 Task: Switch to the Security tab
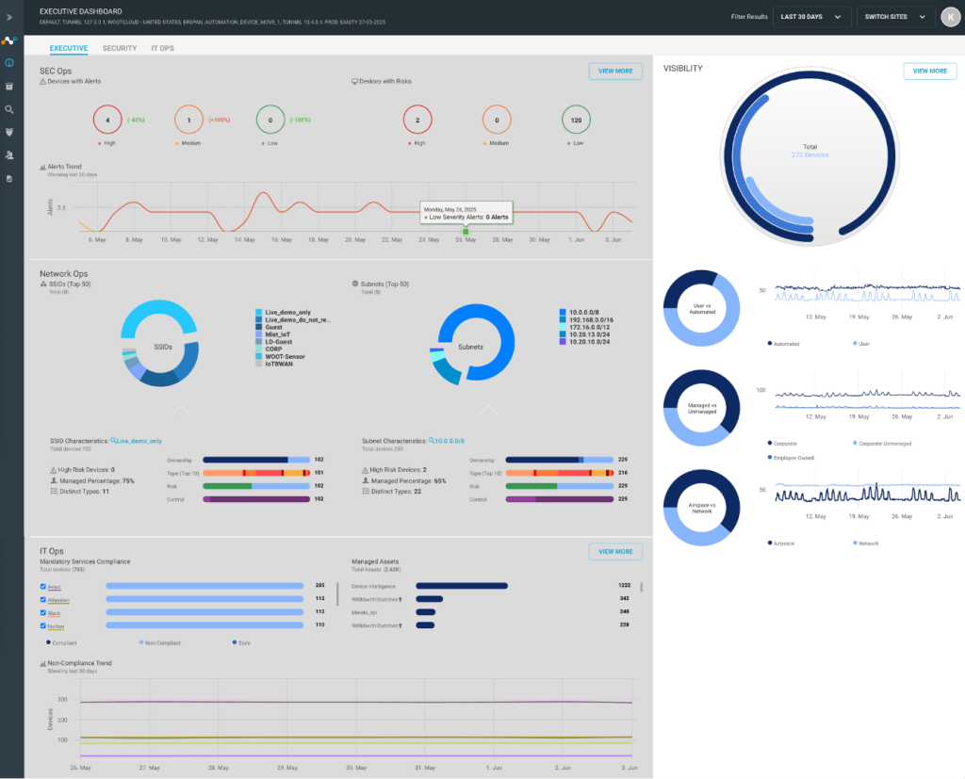120,48
